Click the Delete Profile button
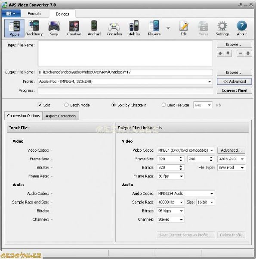The image size is (256, 259). coord(231,235)
